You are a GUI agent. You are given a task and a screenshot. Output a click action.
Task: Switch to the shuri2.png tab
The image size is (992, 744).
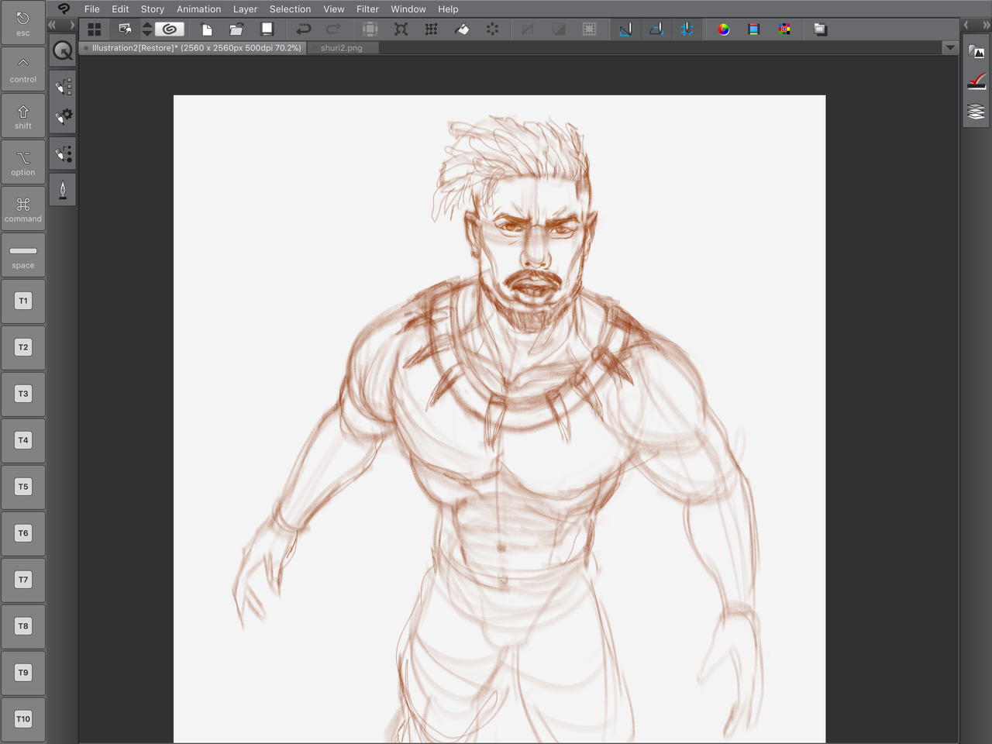point(342,48)
